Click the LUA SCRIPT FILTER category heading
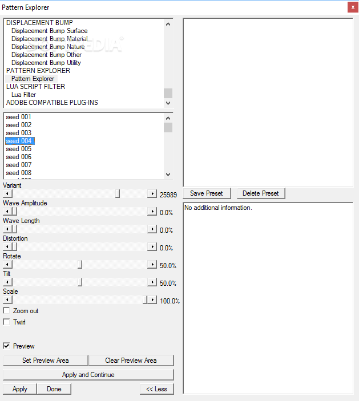 (x=35, y=87)
